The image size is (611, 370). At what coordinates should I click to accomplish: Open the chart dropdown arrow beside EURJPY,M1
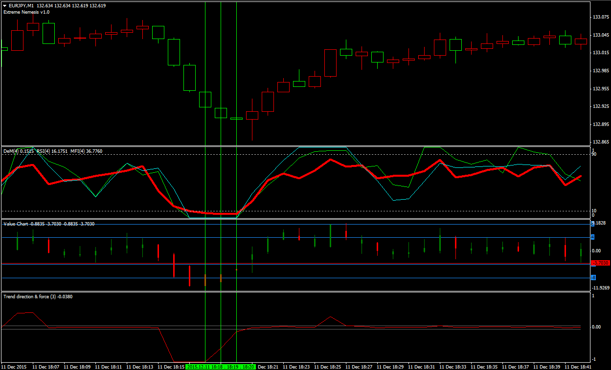click(x=4, y=6)
